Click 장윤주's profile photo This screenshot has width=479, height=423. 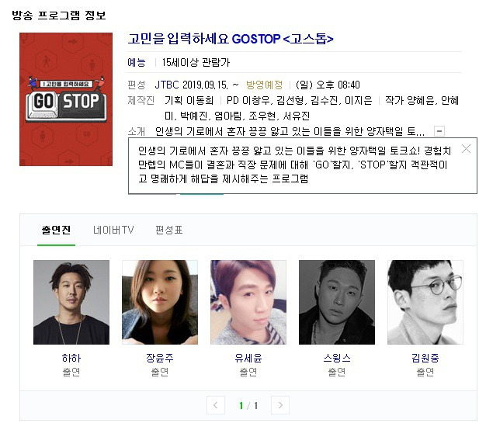point(160,303)
